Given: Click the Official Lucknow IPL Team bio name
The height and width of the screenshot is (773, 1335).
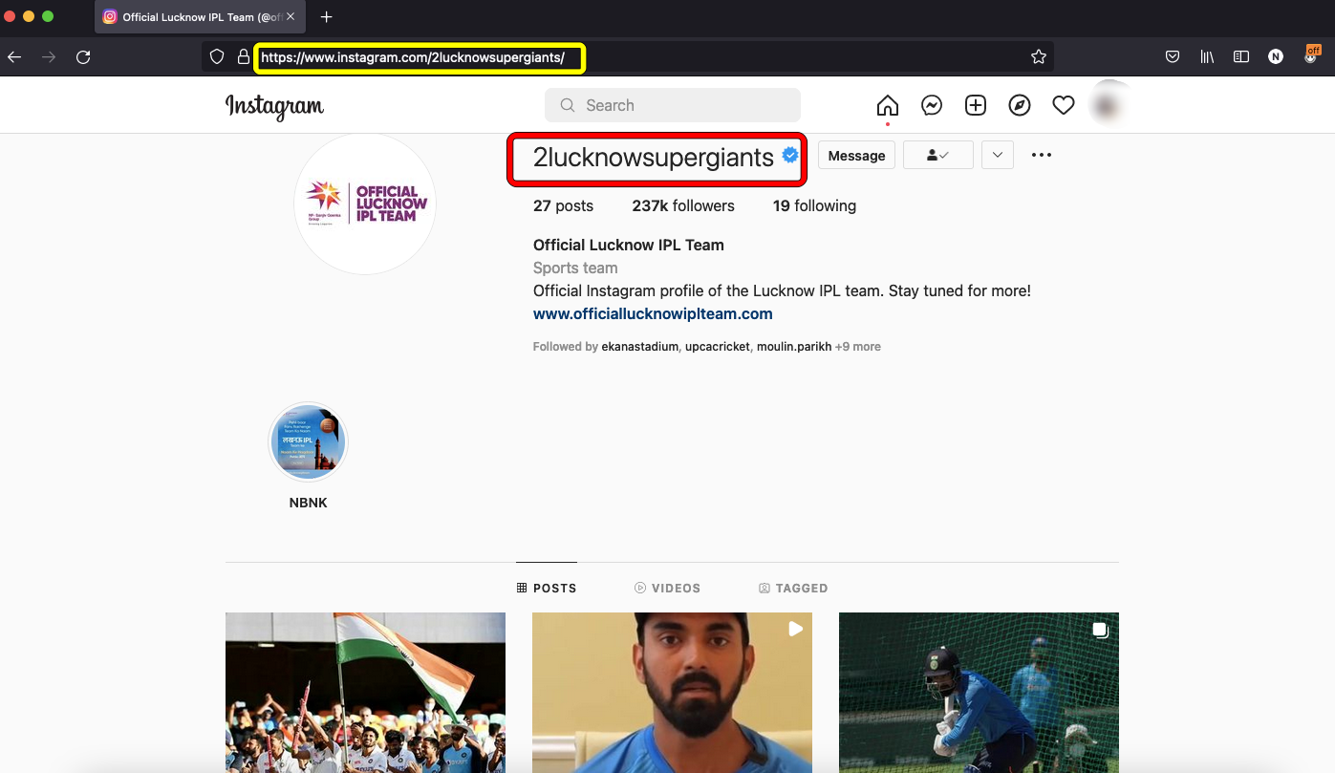Looking at the screenshot, I should (629, 245).
